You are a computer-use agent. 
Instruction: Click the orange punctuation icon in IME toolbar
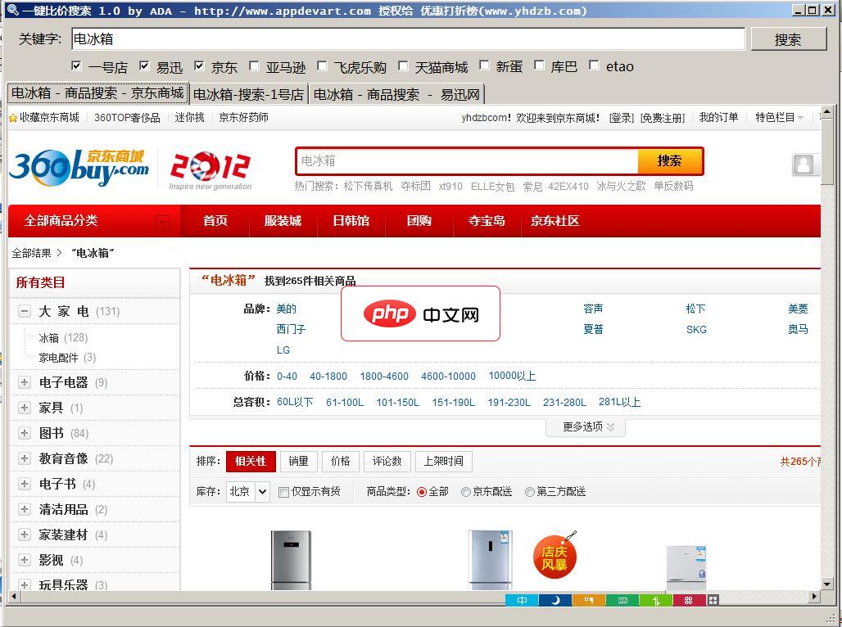(x=589, y=600)
